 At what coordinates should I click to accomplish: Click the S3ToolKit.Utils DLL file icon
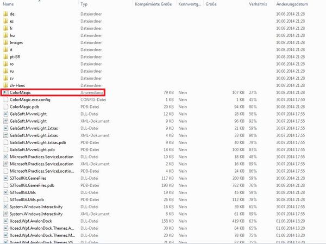pyautogui.click(x=6, y=192)
